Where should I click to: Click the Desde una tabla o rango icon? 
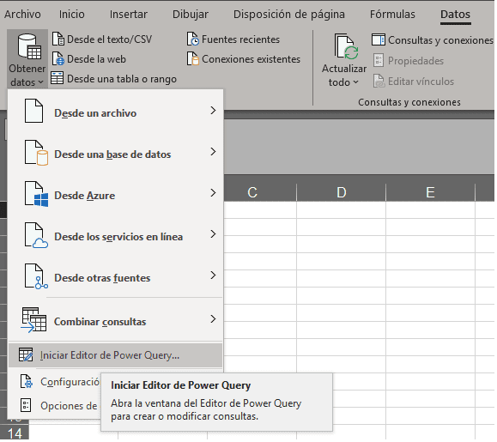coord(58,78)
